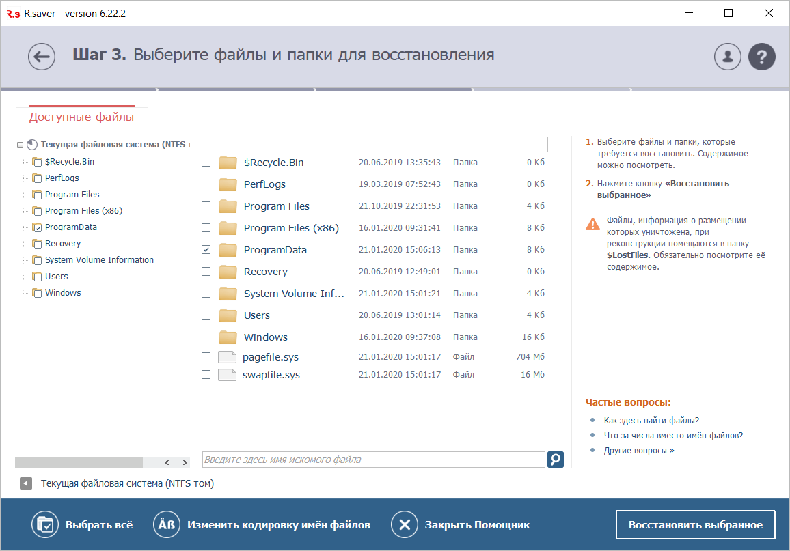Image resolution: width=790 pixels, height=551 pixels.
Task: Click the path Текущая файловая система (NTFS том)
Action: (128, 483)
